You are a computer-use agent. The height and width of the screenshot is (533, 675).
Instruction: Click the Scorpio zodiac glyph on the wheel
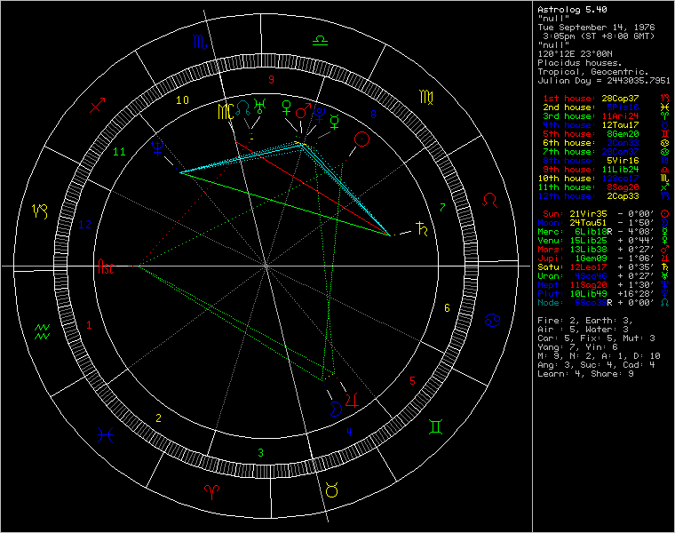[200, 42]
